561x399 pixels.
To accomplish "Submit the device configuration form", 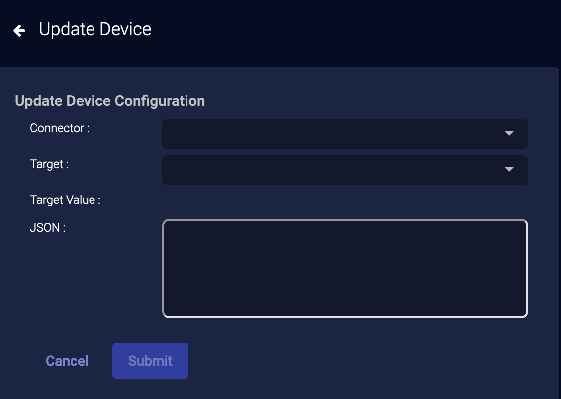I will point(150,361).
